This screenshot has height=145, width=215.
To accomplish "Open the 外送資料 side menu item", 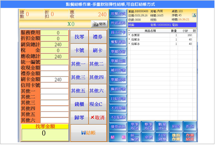I will 118,23.
